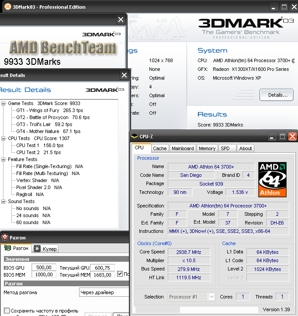Click the HT Link 1119.5 MHz value
Viewport: 298px width, 316px height.
189,278
